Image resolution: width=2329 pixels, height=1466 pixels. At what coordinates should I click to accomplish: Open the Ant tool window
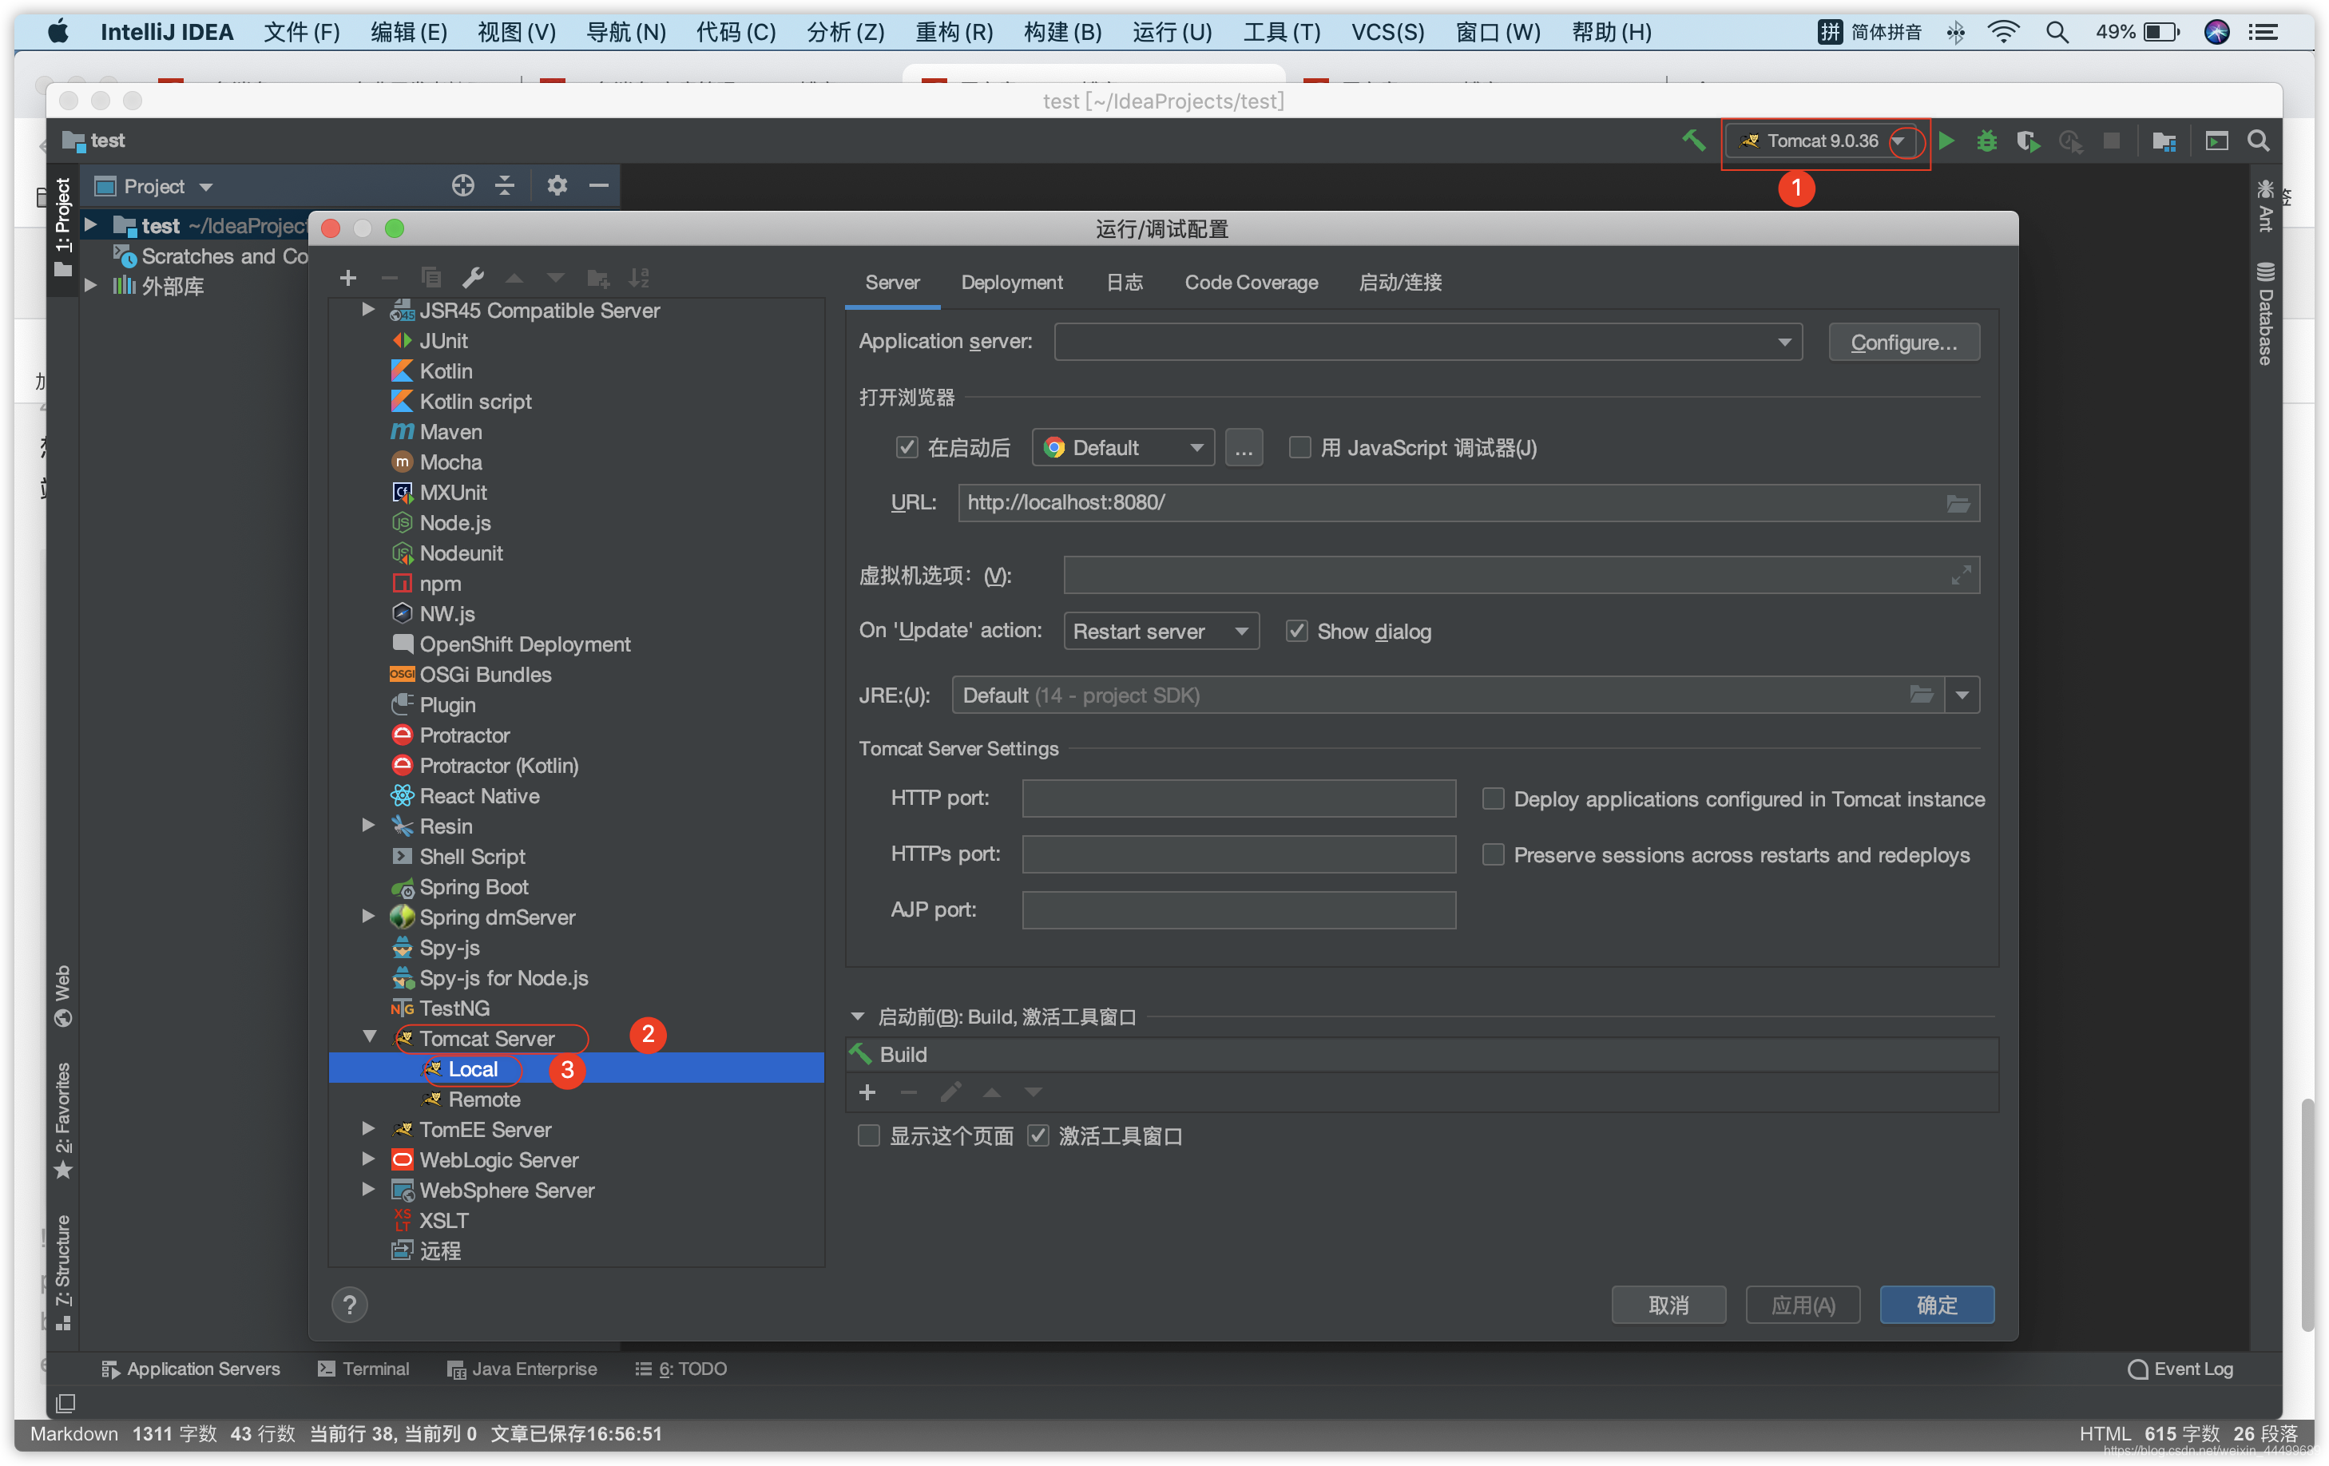2265,206
